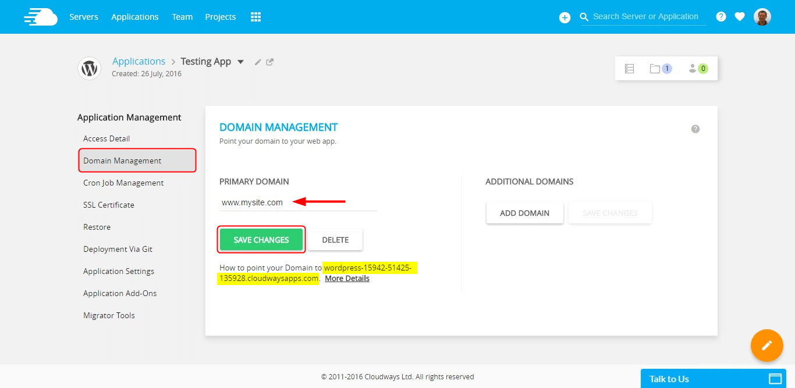Select Deployment Via Git in sidebar
This screenshot has width=795, height=388.
118,249
